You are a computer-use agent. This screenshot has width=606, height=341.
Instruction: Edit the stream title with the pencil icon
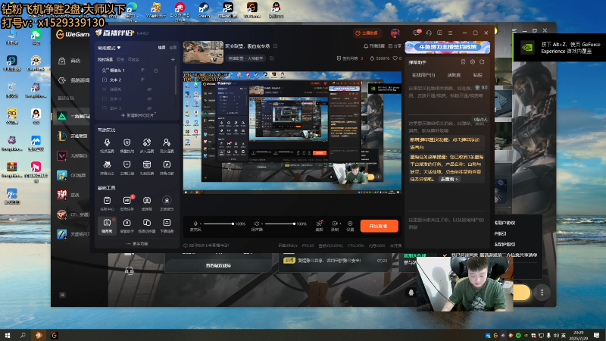[x=276, y=46]
